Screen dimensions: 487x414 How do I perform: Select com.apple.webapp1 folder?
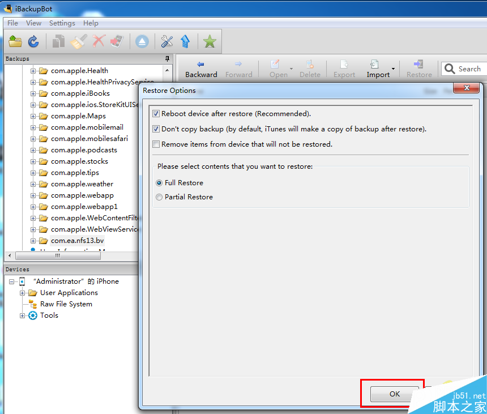pyautogui.click(x=84, y=207)
